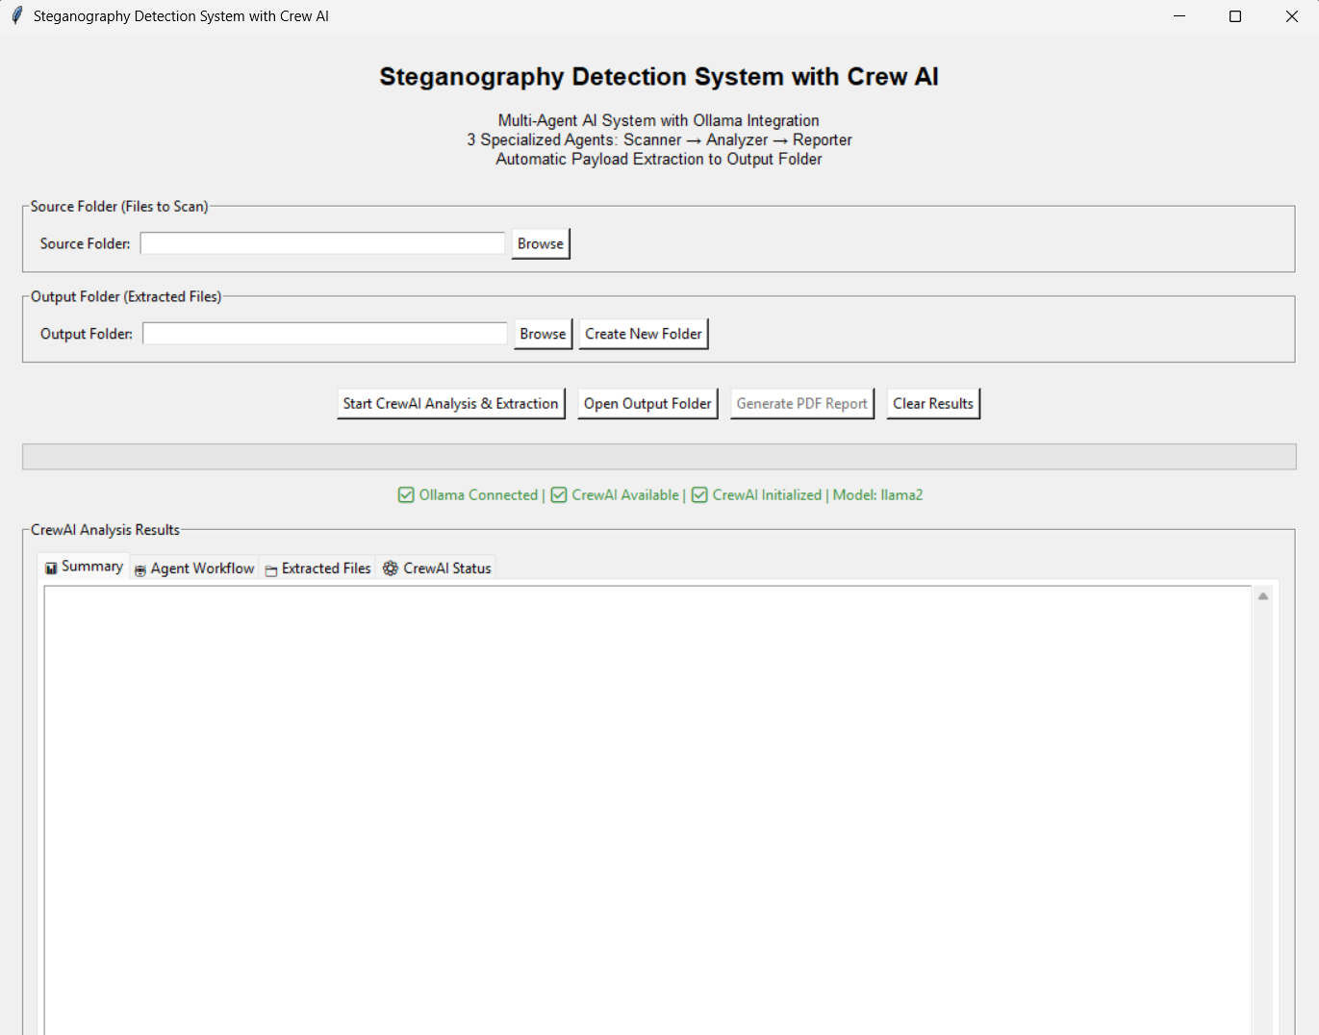1319x1035 pixels.
Task: Click the CrewAI Available checkmark icon
Action: coord(559,495)
